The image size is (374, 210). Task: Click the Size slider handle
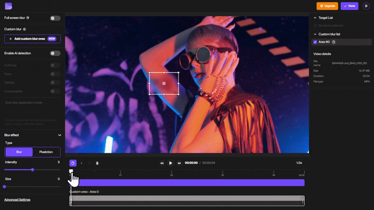[x=5, y=187]
